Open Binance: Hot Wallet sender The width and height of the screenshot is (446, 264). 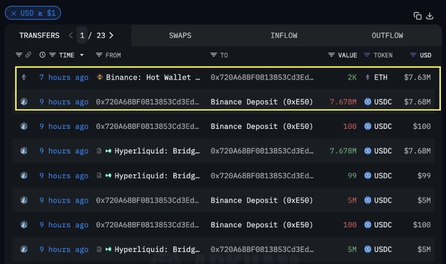[x=153, y=77]
